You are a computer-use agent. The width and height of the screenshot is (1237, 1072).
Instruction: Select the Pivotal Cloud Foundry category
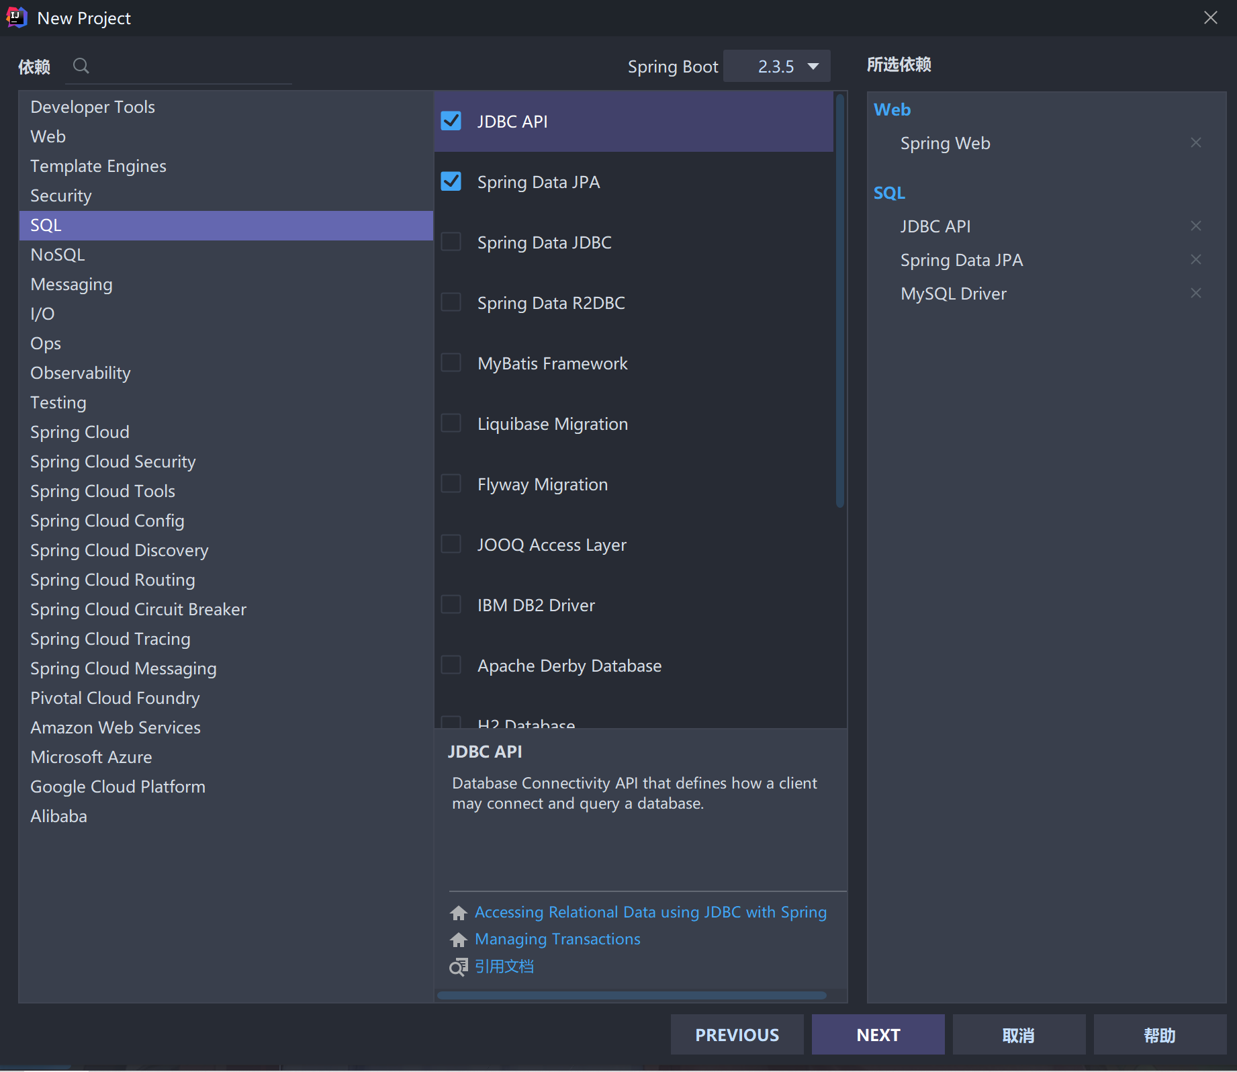[x=226, y=698]
